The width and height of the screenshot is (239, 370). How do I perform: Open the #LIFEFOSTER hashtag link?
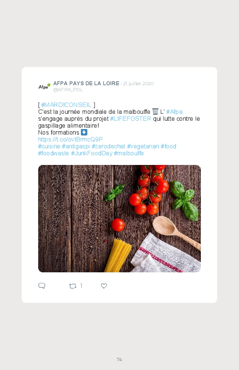tap(131, 118)
